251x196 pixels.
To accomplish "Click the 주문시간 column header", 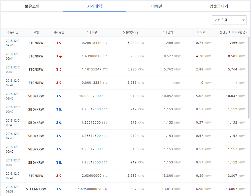I will (x=13, y=32).
